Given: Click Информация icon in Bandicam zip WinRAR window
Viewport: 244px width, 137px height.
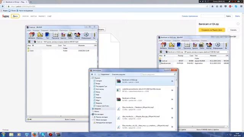Looking at the screenshot, I should click(218, 46).
